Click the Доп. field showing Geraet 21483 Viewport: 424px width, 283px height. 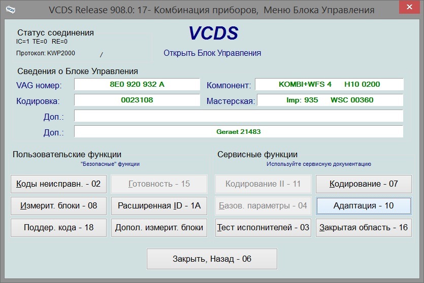click(x=239, y=131)
